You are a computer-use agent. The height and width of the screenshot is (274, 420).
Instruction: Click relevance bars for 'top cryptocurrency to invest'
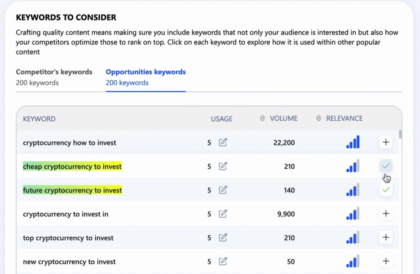click(x=353, y=237)
